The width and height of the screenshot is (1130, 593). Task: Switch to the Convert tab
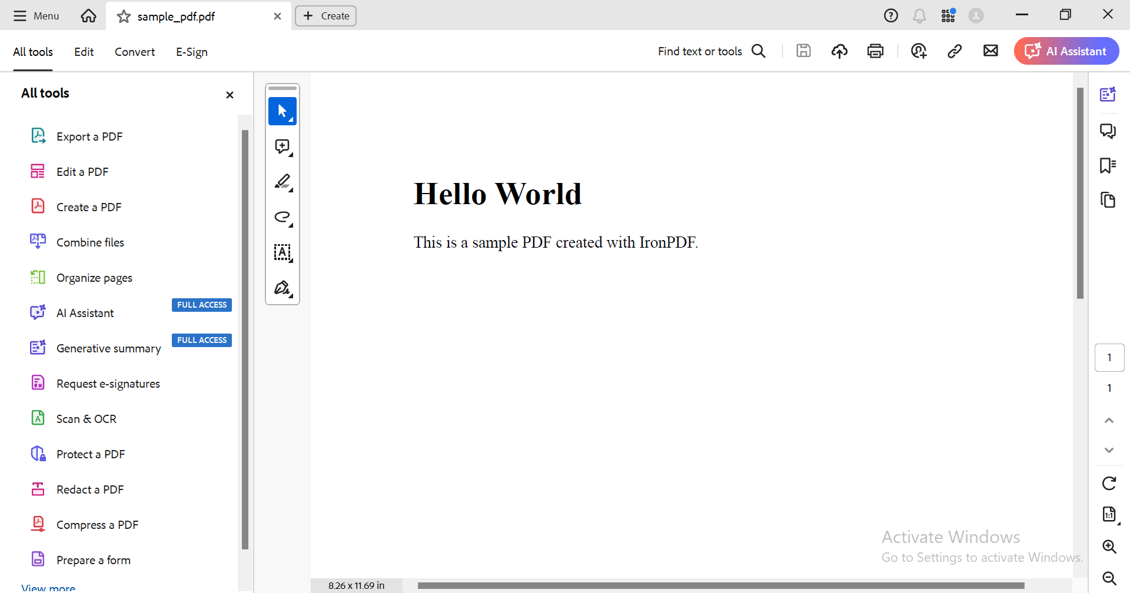pos(134,52)
